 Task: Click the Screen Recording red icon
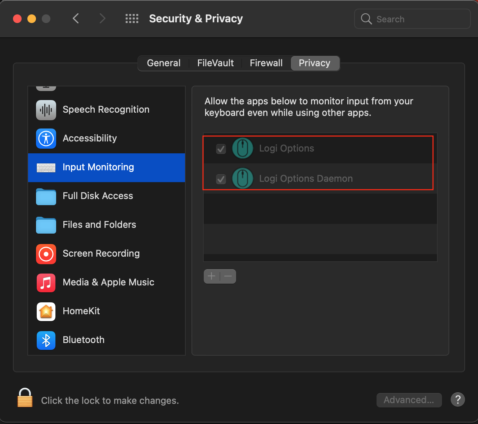(46, 254)
